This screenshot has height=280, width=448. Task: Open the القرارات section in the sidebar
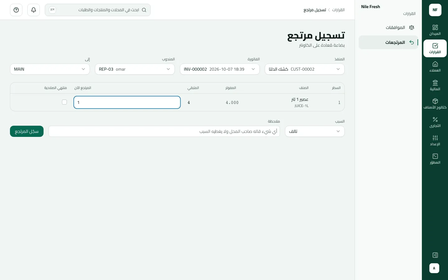coord(435,48)
